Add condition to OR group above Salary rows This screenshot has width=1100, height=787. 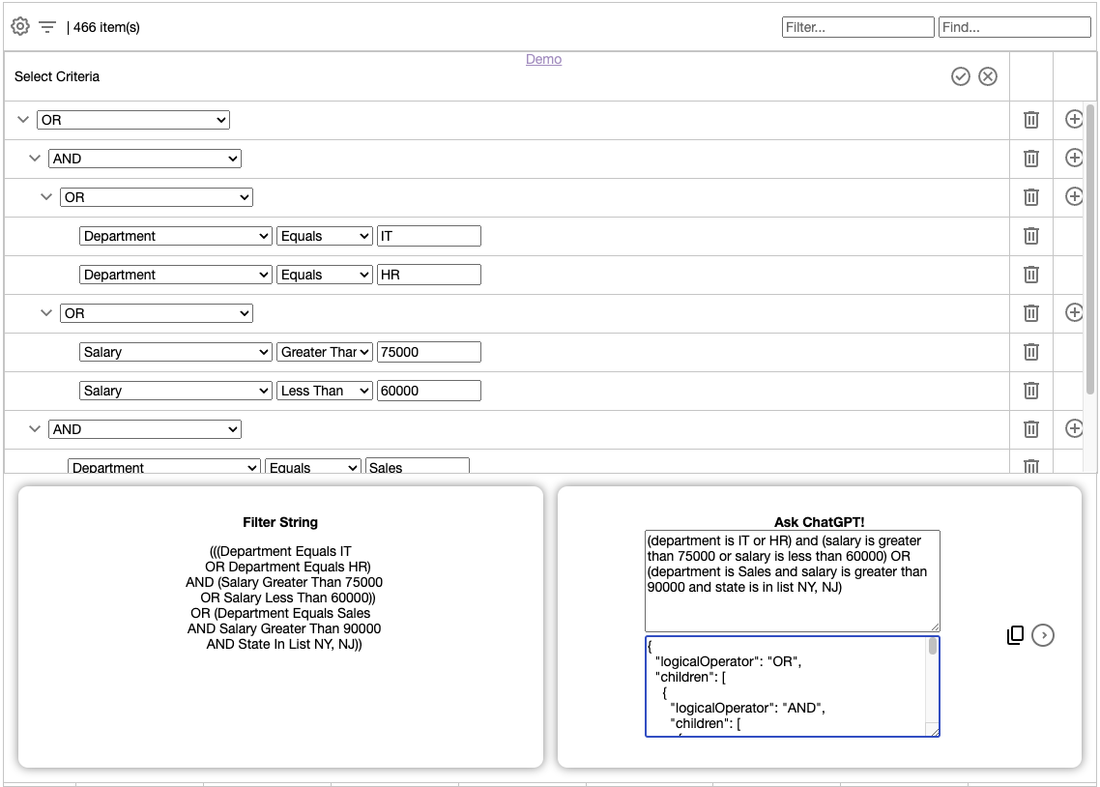point(1074,312)
